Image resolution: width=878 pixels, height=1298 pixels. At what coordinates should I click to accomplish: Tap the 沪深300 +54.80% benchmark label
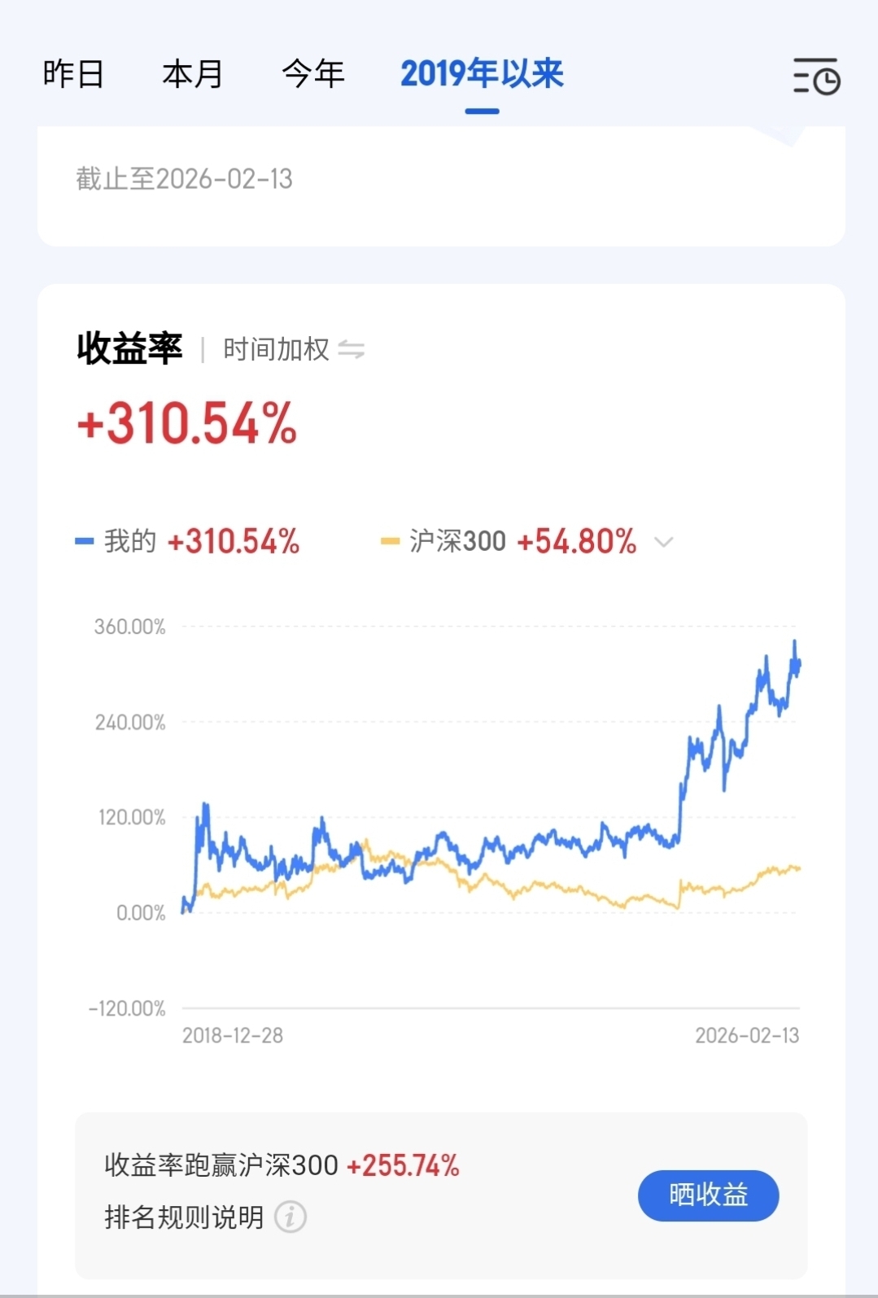click(522, 541)
